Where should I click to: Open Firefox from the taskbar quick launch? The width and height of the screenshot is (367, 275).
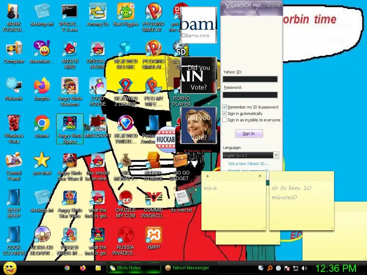pos(83,268)
